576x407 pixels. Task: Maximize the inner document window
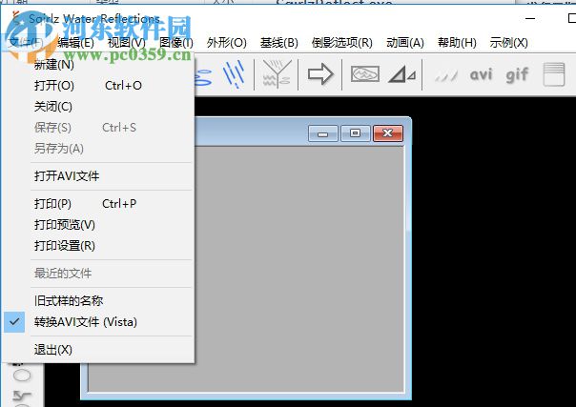tap(355, 133)
